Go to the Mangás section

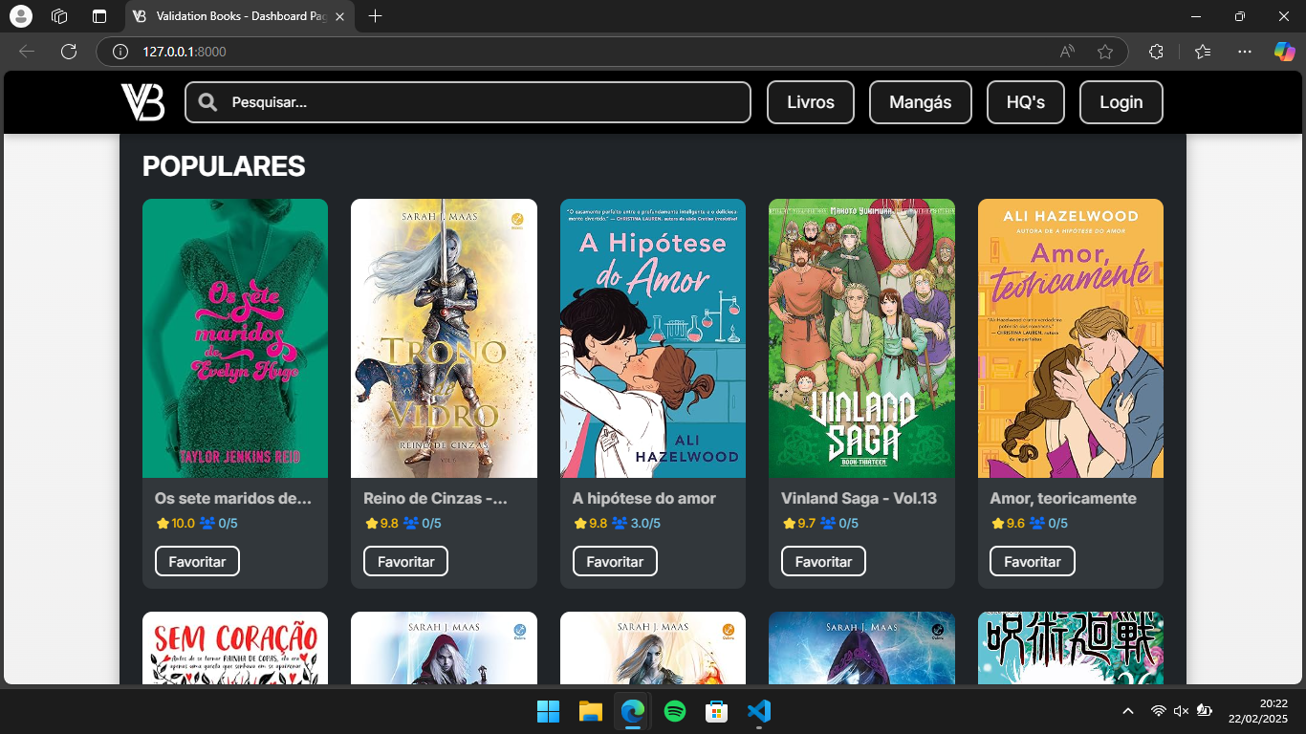click(920, 102)
